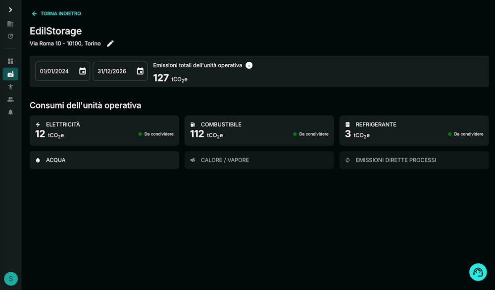Open the dashboard grid sidebar icon

[10, 61]
